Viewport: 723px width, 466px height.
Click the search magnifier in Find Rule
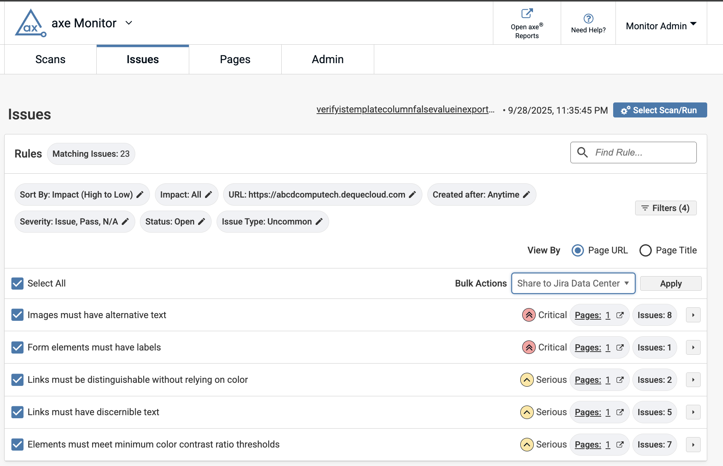pos(583,152)
